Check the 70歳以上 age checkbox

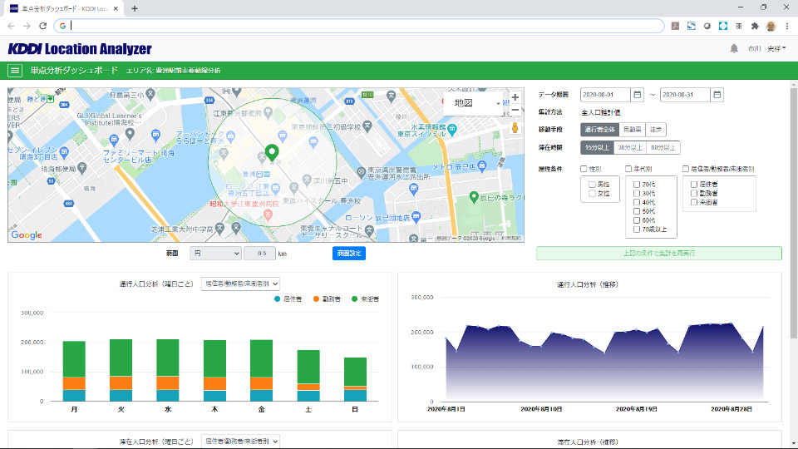[637, 229]
